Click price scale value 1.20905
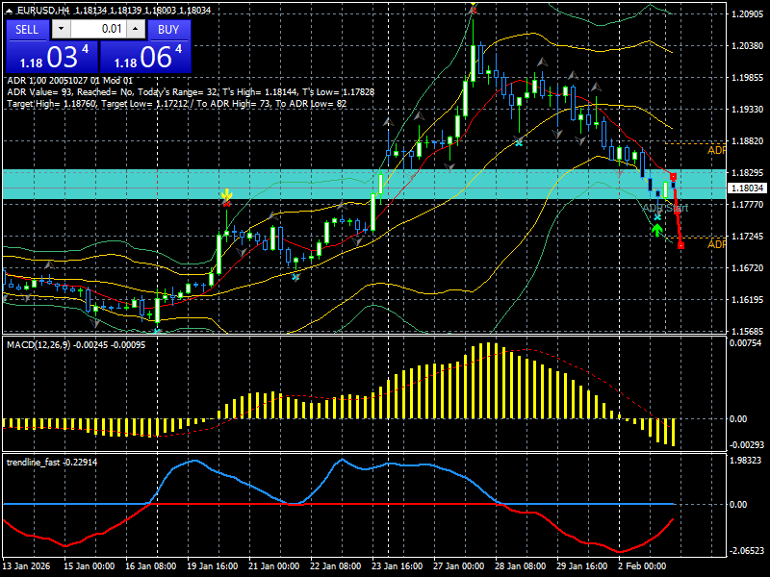The width and height of the screenshot is (770, 577). point(748,13)
